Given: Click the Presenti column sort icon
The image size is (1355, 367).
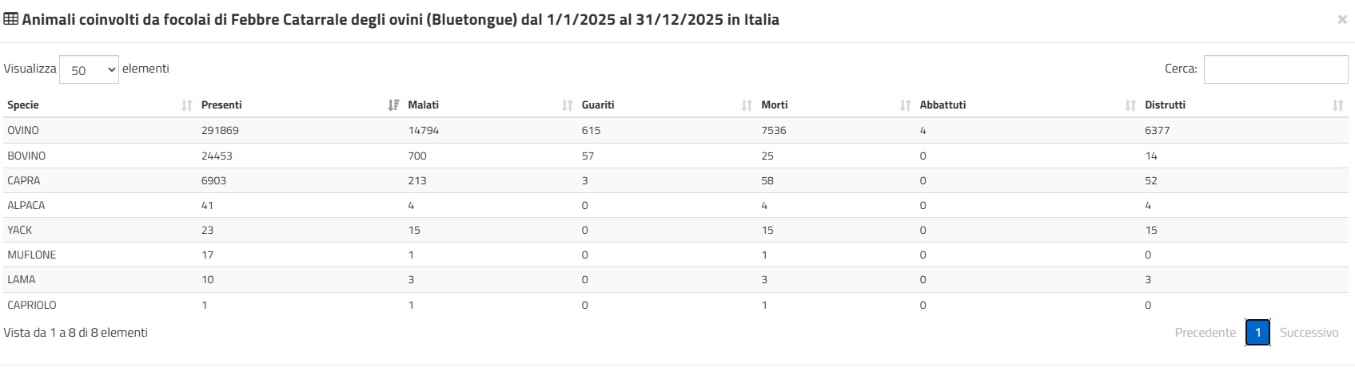Looking at the screenshot, I should tap(393, 105).
